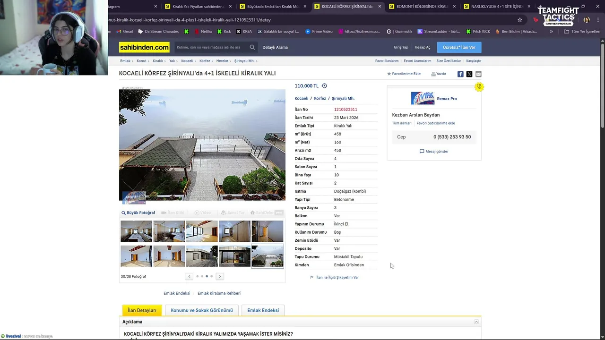605x340 pixels.
Task: Collapse the Açıklama section arrow
Action: [476, 322]
